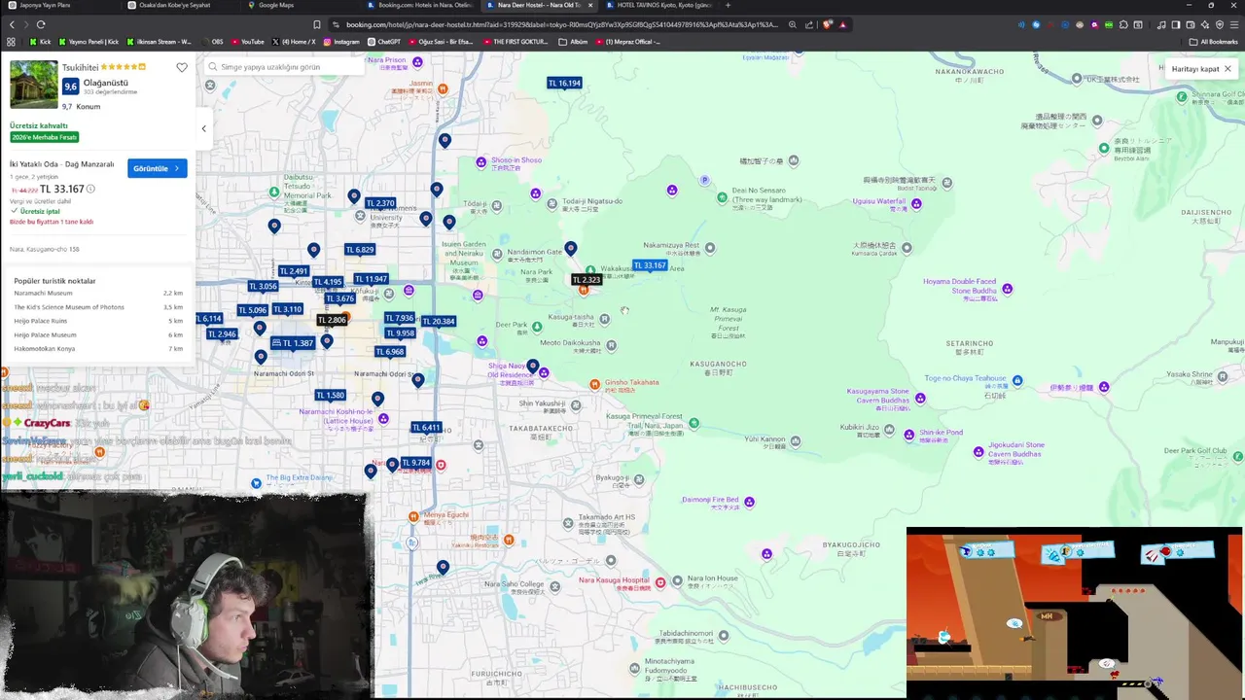Collapse the hotel side panel arrow
Image resolution: width=1245 pixels, height=700 pixels.
(203, 128)
